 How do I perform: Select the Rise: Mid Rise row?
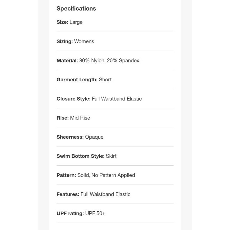(x=73, y=118)
